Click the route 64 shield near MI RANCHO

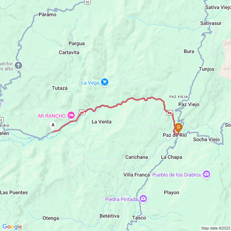pos(82,112)
